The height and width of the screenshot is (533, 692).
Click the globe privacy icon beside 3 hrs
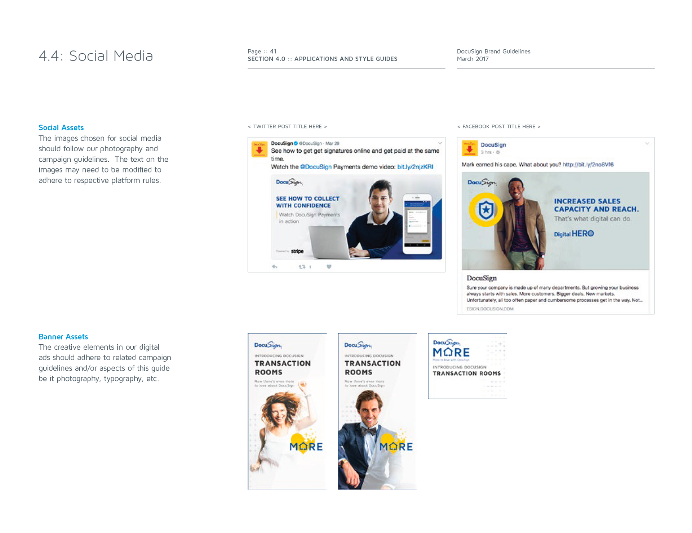498,152
